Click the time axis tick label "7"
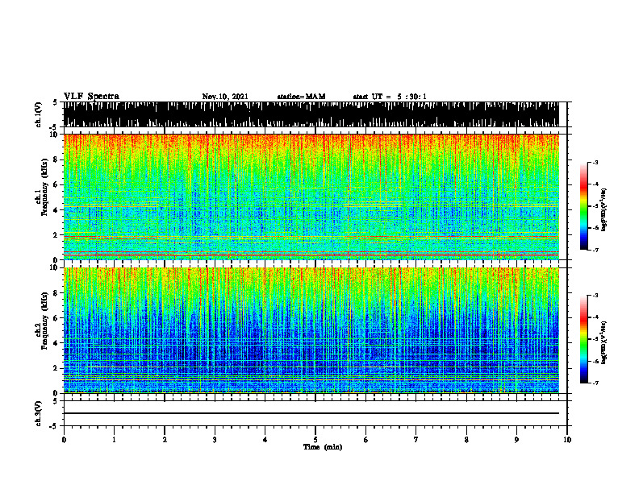The image size is (639, 493). coord(416,440)
